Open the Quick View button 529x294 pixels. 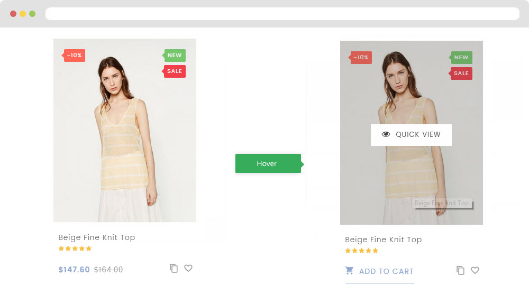tap(411, 135)
